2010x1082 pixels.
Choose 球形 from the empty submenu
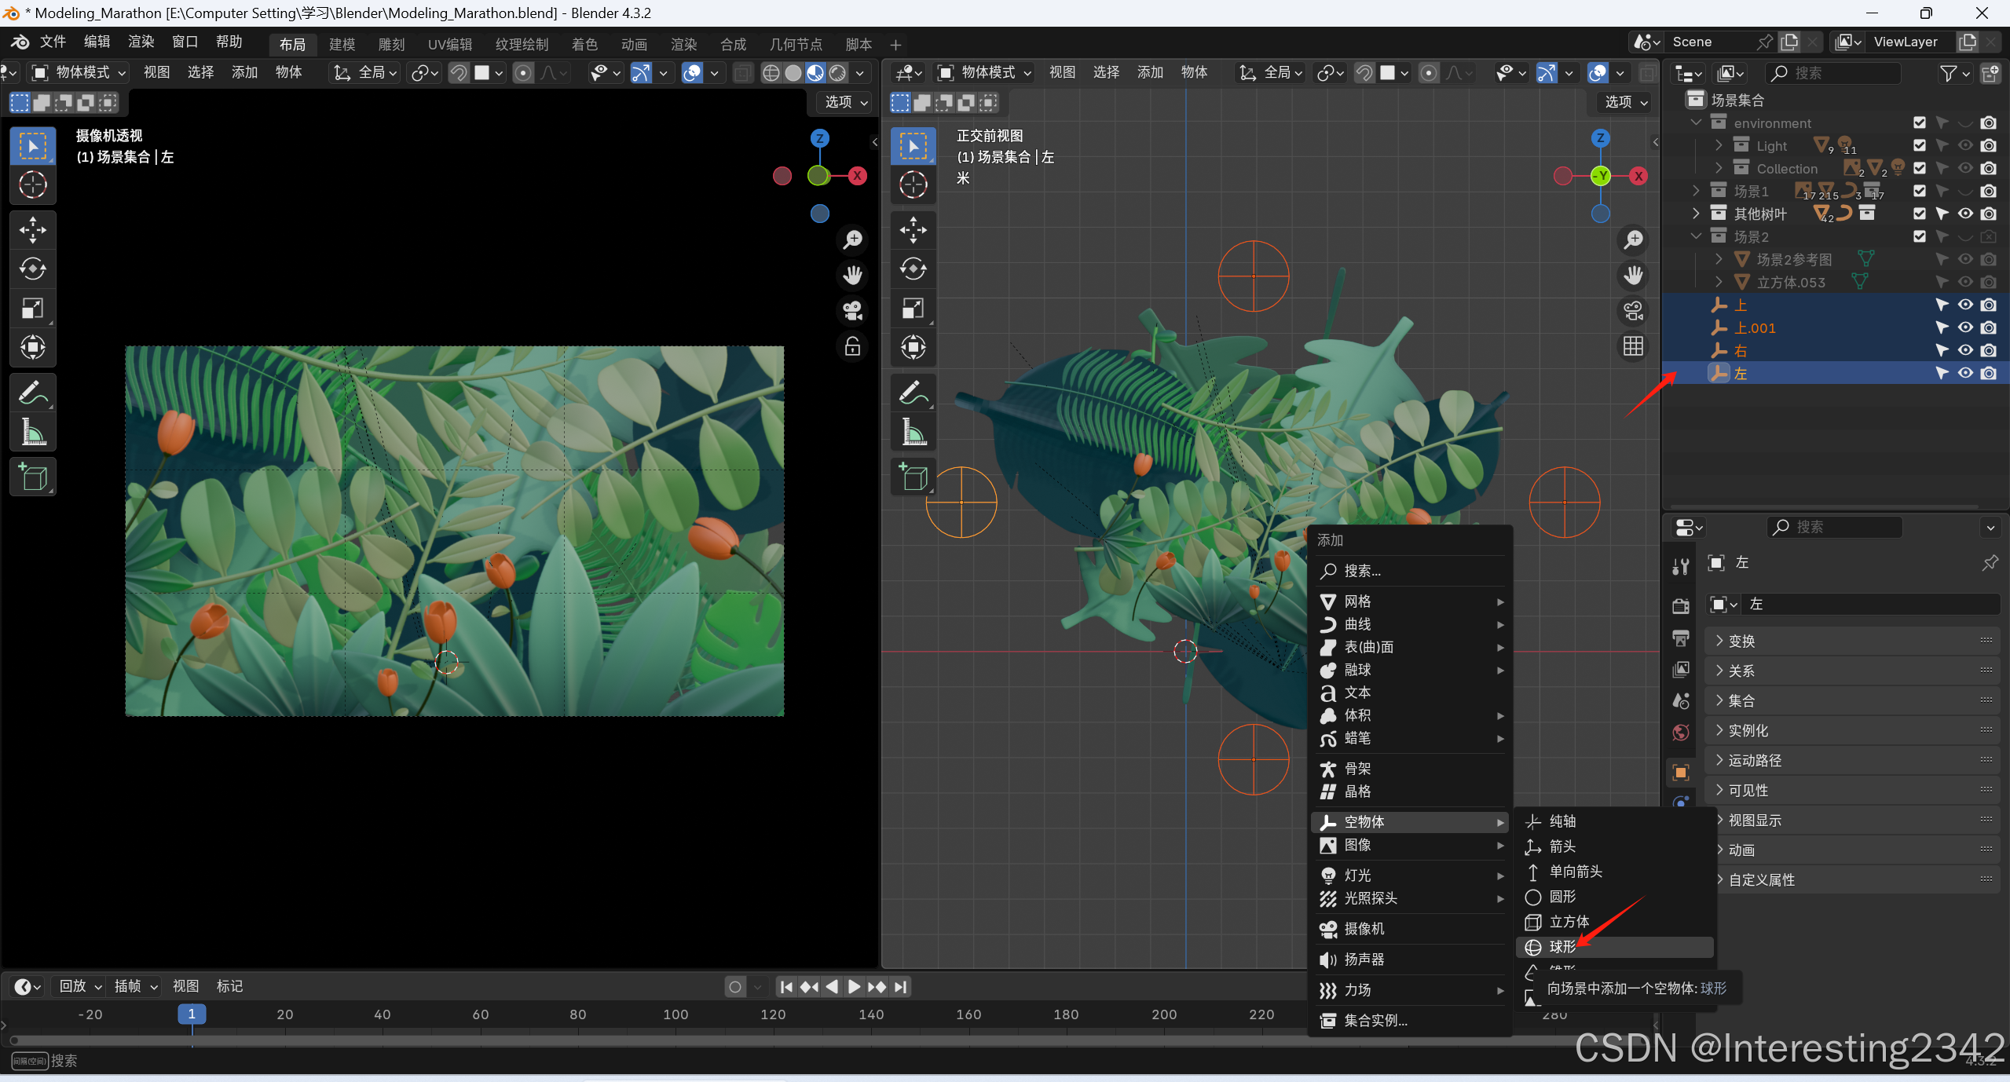click(1562, 947)
